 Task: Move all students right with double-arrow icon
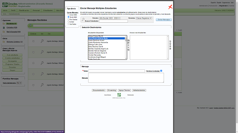click(128, 43)
